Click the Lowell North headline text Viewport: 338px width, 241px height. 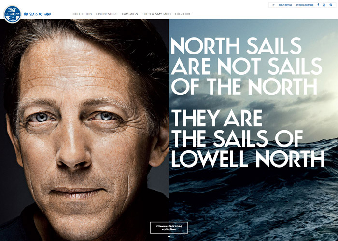248,159
